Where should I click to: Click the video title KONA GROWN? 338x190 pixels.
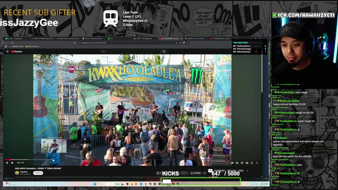pyautogui.click(x=38, y=168)
